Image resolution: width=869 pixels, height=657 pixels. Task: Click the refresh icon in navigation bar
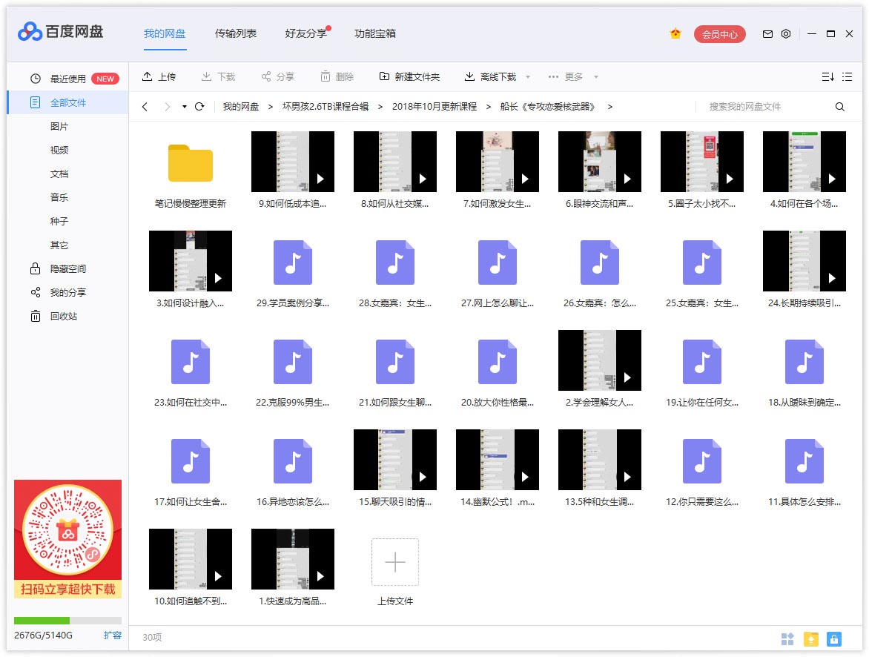[199, 107]
